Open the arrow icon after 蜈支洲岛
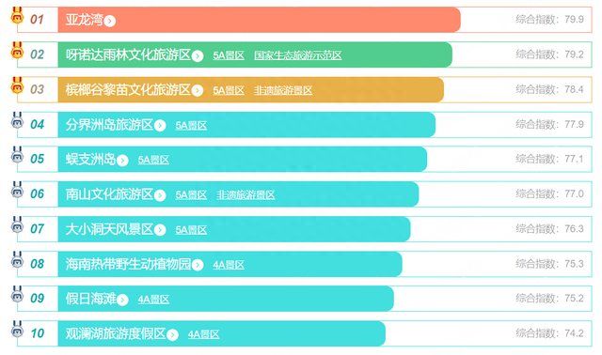The width and height of the screenshot is (602, 355). [122, 161]
